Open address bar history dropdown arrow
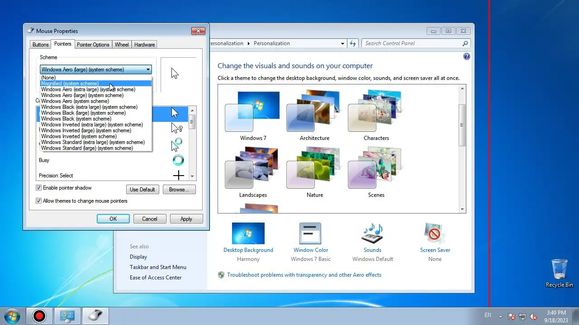579x325 pixels. 342,44
